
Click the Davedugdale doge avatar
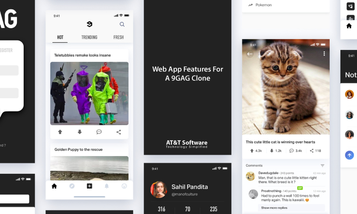(250, 176)
